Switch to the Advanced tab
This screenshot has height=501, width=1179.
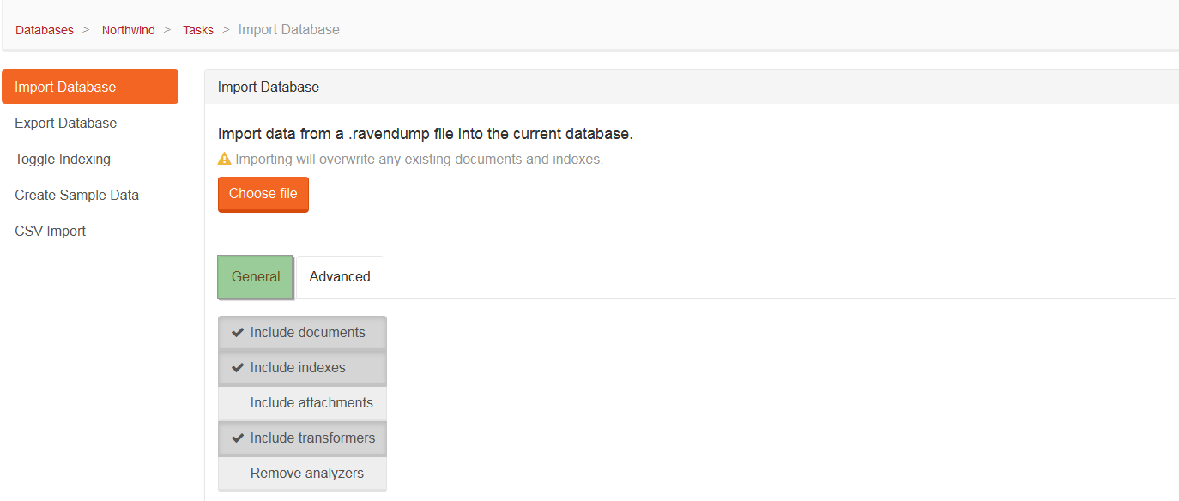340,276
